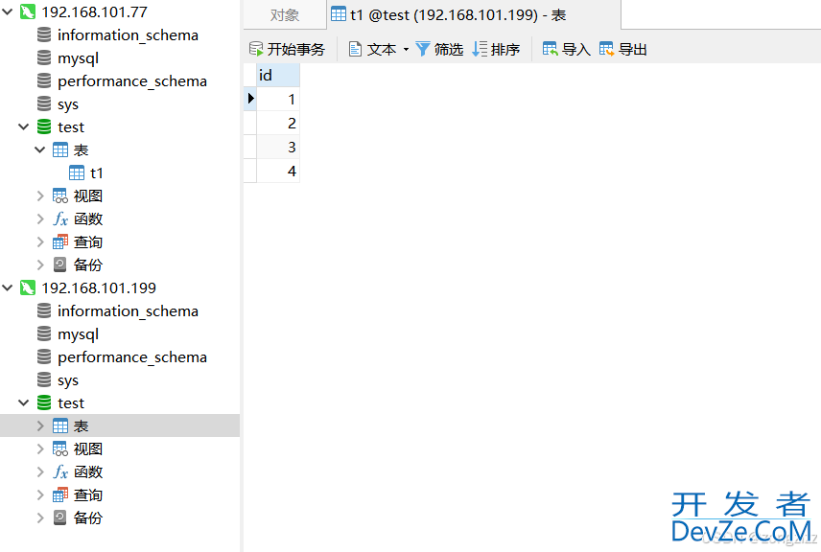Expand the 备份 node under 192.168.101.77

click(x=39, y=265)
